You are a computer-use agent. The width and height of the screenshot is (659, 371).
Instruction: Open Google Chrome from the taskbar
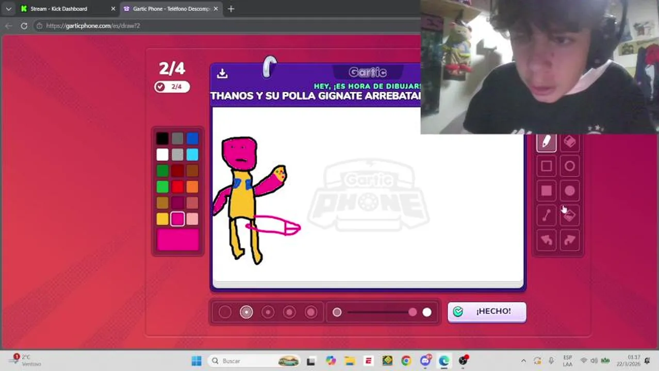pos(406,361)
